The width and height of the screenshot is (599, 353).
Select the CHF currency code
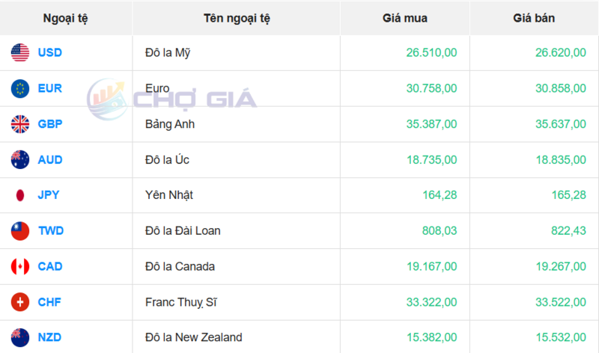click(x=50, y=302)
